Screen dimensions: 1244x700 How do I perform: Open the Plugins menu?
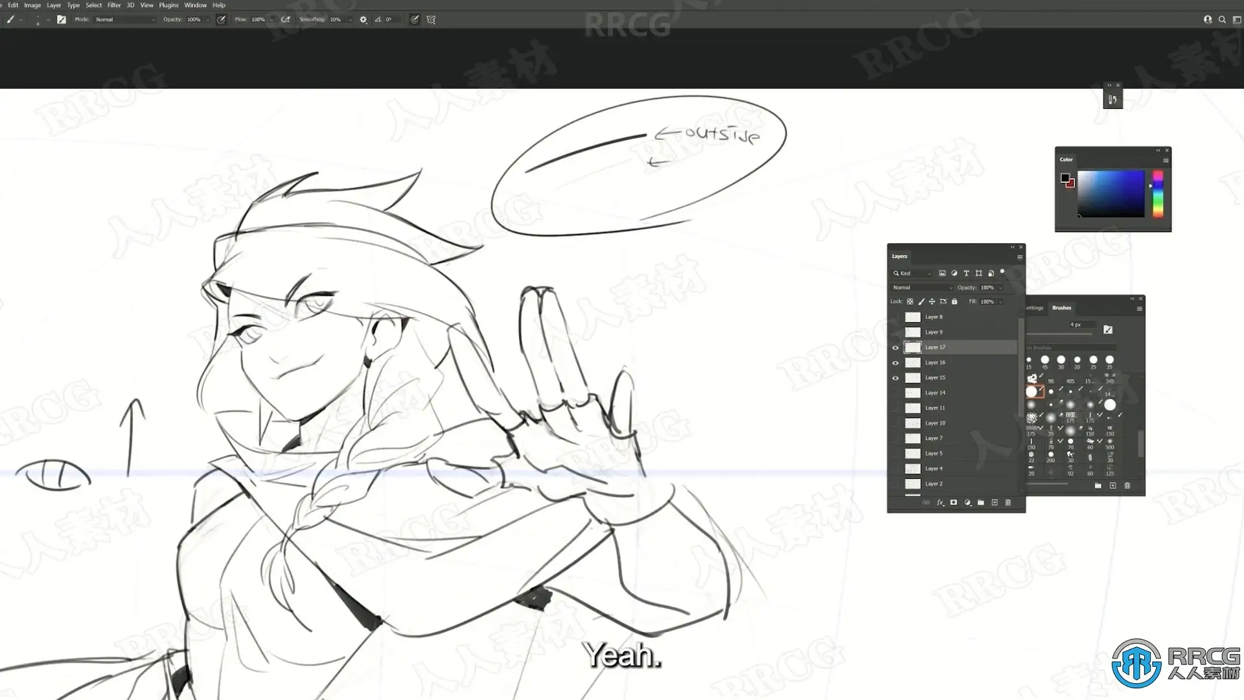(168, 5)
